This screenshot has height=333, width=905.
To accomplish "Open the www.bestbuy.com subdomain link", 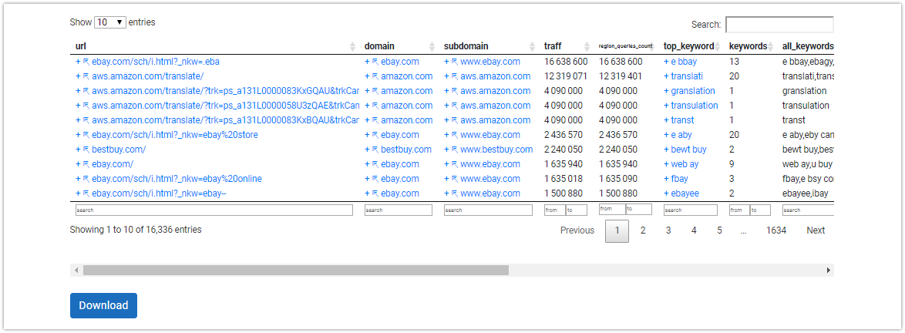I will tap(496, 150).
